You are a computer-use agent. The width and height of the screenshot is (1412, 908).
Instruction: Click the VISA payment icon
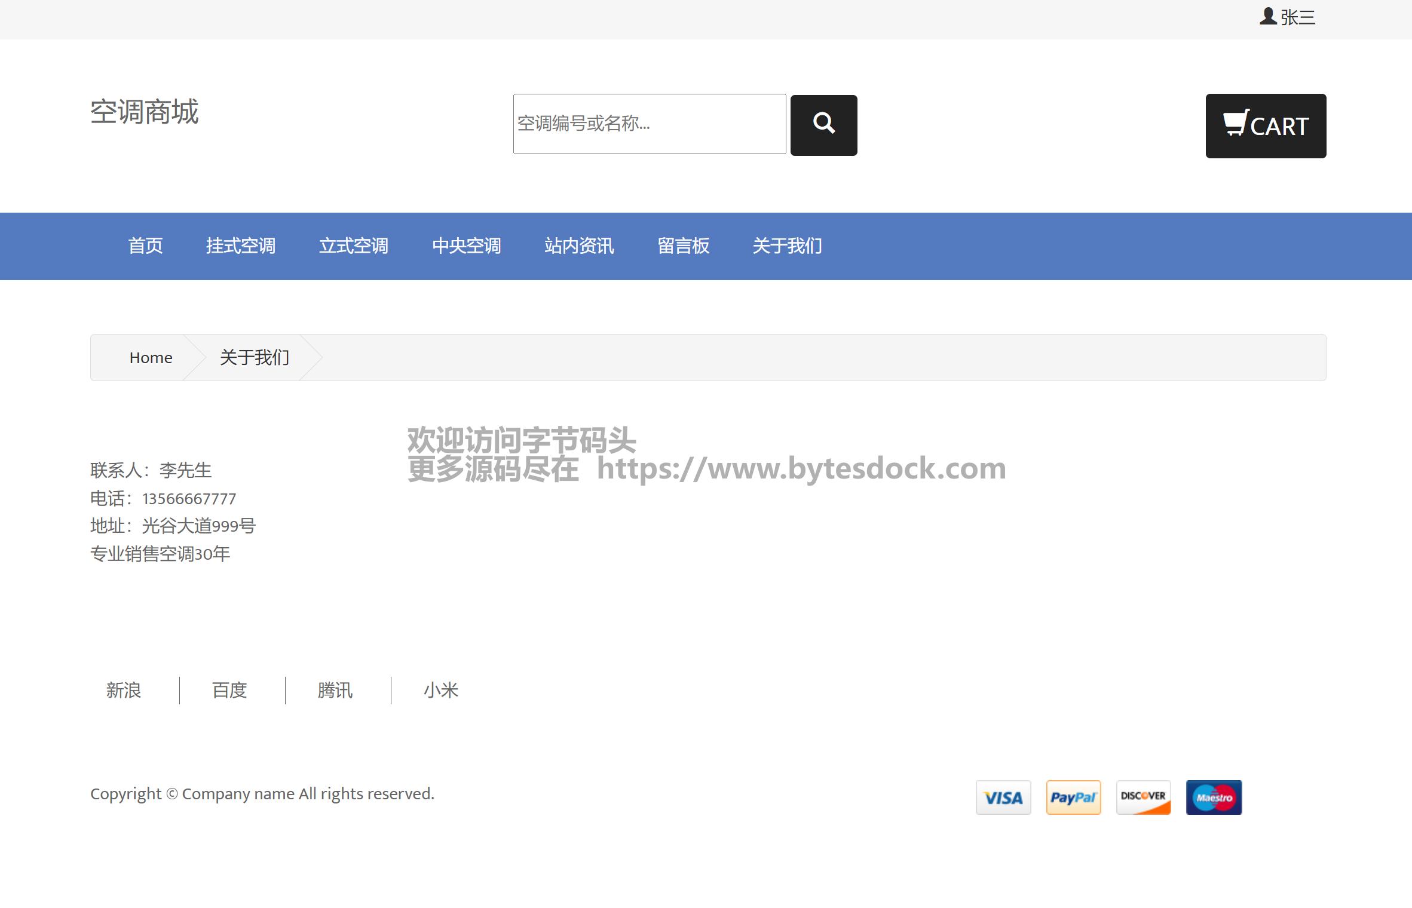tap(1003, 797)
